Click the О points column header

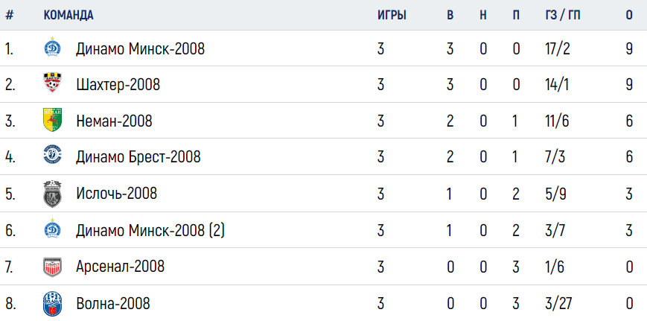point(629,15)
